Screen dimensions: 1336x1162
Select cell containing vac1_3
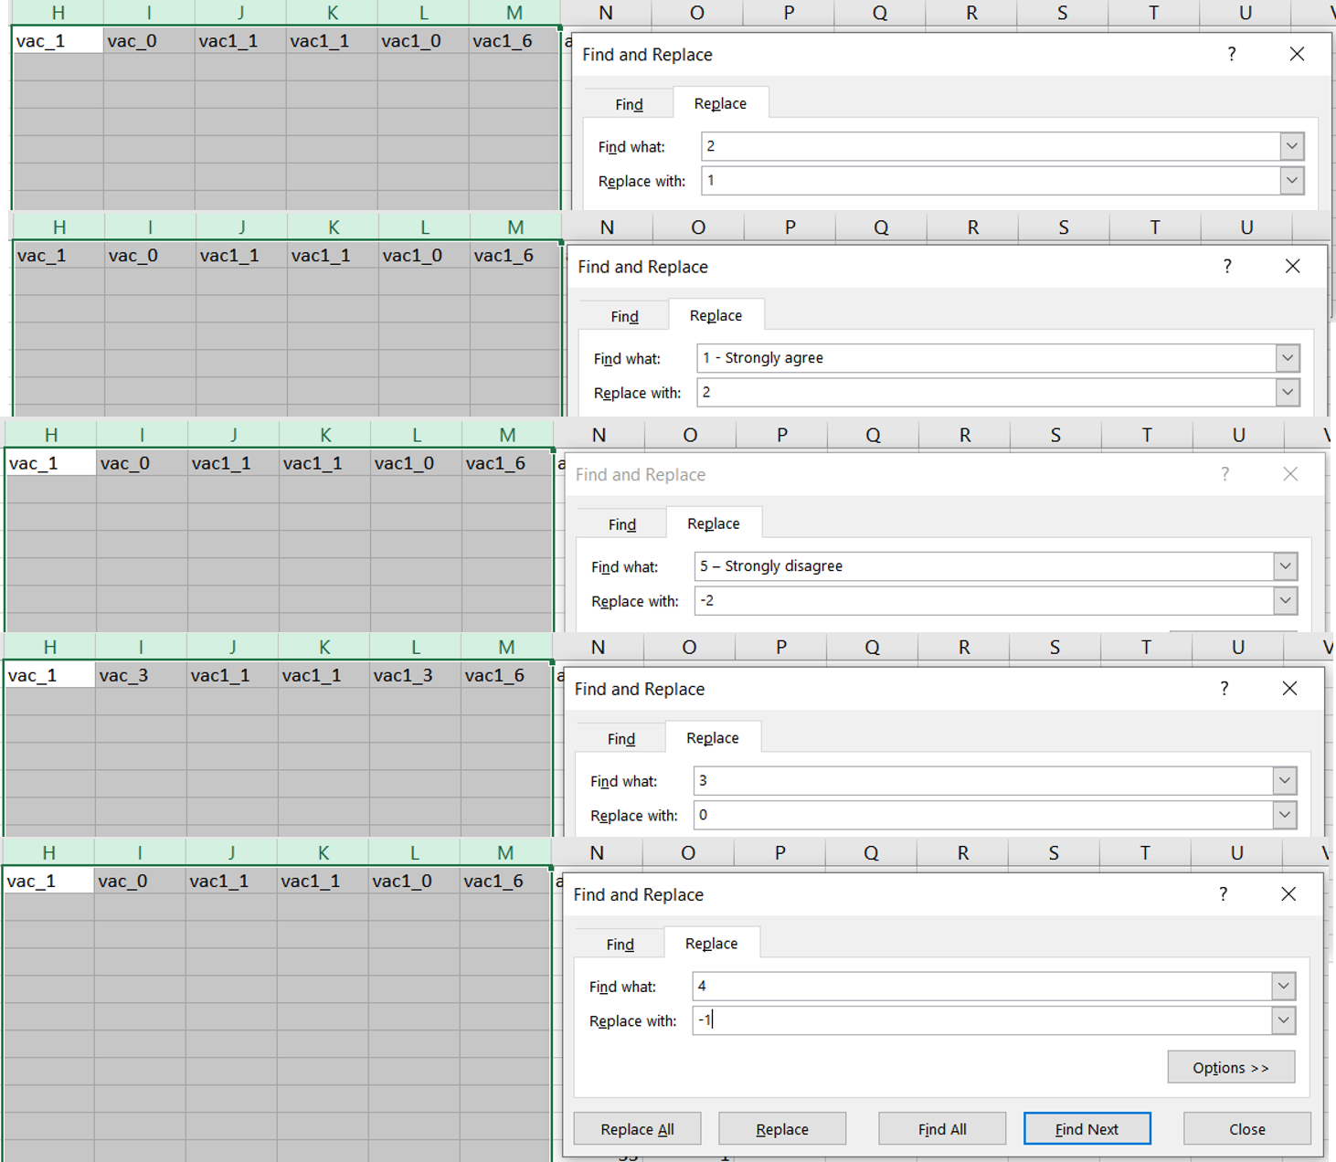coord(415,675)
